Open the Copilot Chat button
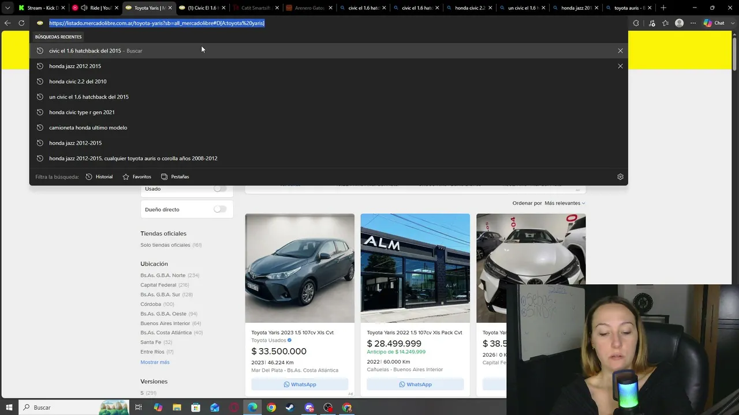Image resolution: width=739 pixels, height=415 pixels. (714, 23)
